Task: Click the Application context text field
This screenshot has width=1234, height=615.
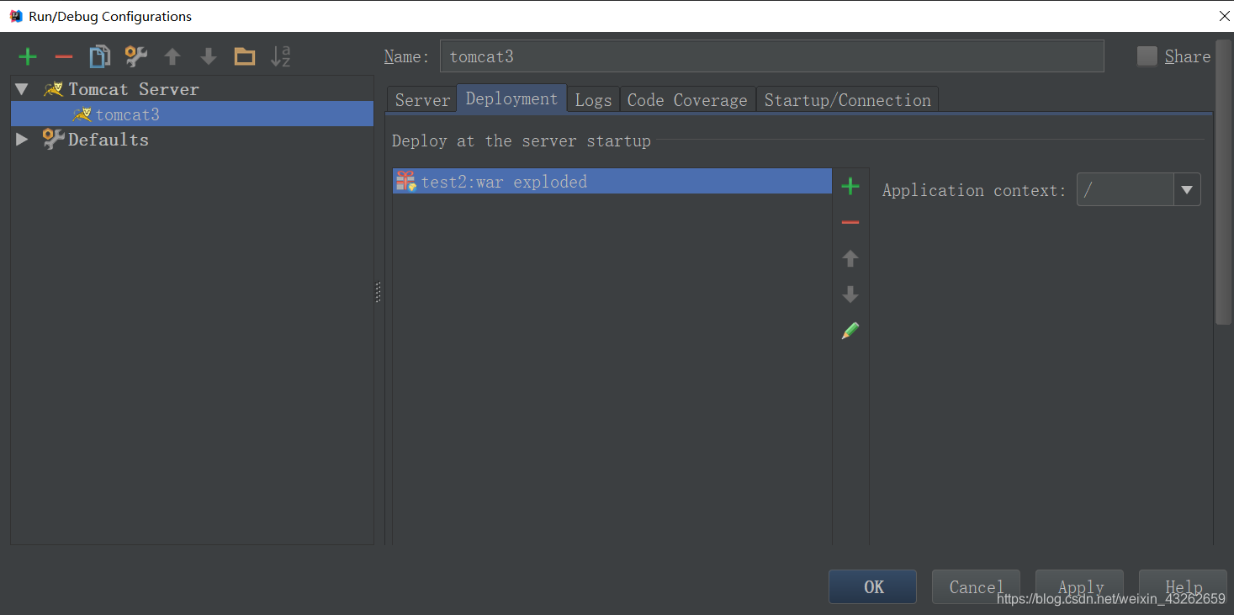Action: pos(1125,189)
